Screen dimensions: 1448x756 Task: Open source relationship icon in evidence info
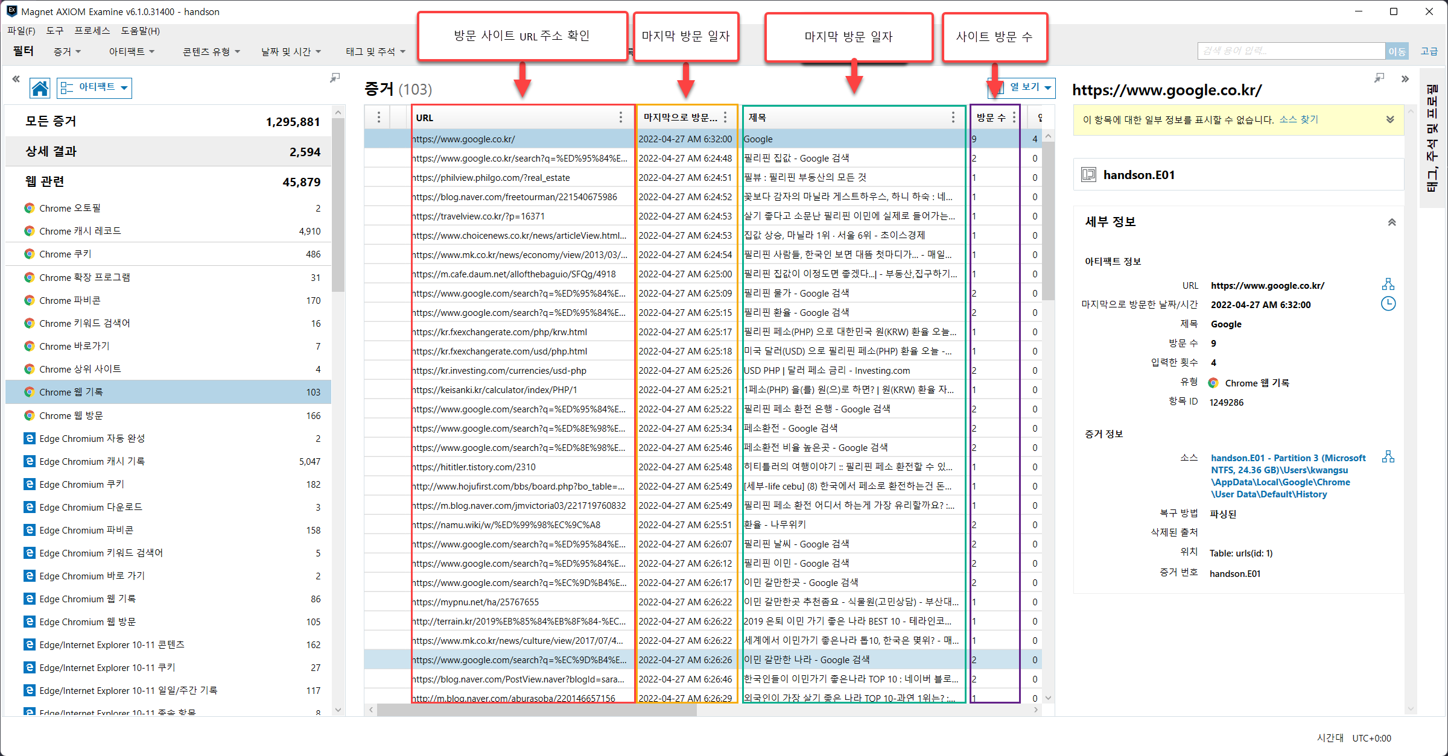[1388, 457]
